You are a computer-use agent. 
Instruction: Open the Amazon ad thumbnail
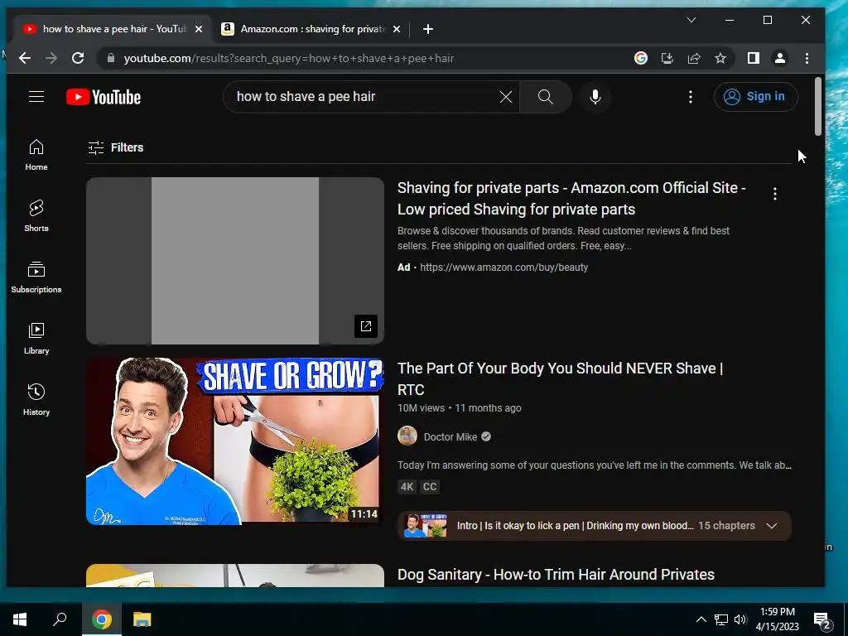234,261
